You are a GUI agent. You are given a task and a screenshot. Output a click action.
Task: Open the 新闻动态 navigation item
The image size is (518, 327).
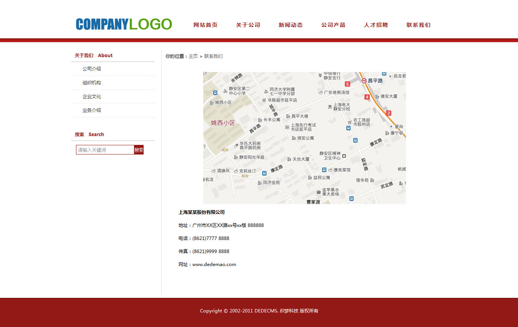291,25
